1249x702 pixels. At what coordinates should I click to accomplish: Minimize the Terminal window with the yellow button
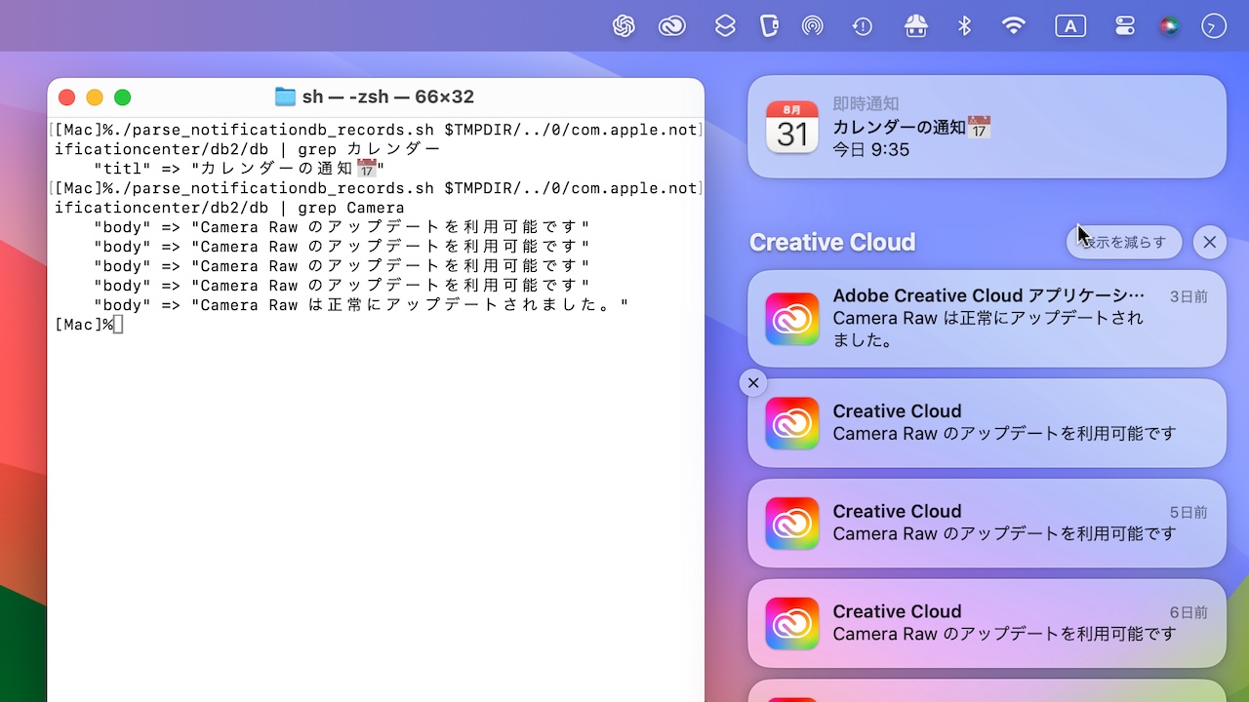[95, 97]
